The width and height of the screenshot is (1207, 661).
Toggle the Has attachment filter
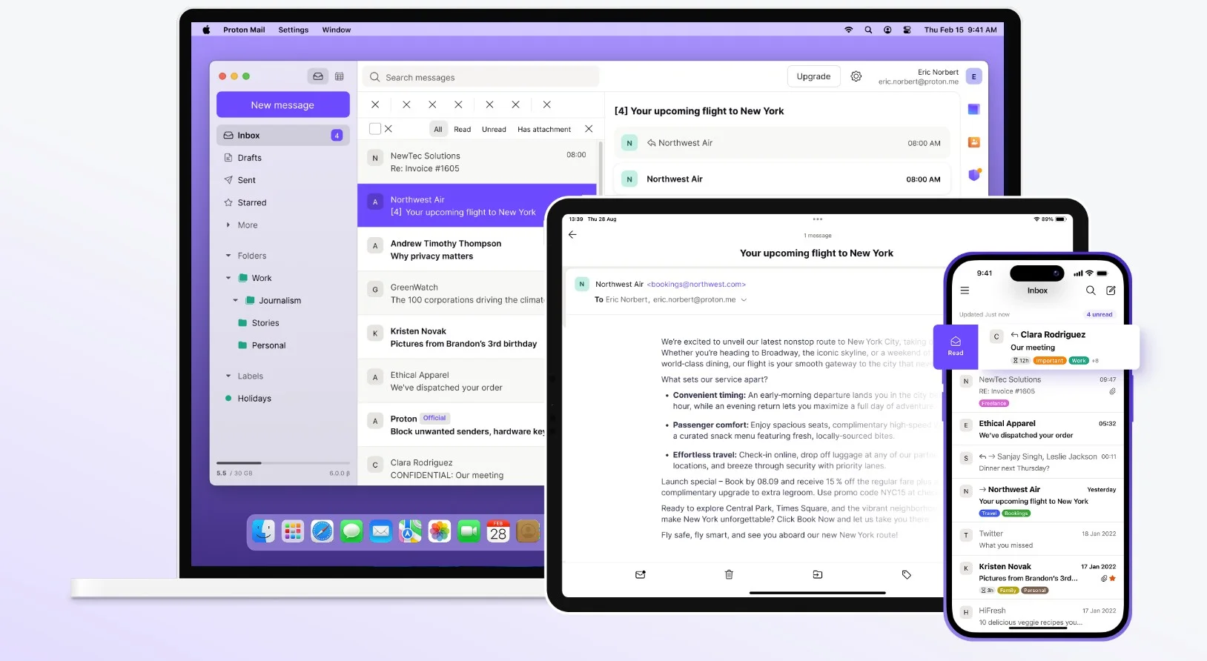point(544,129)
